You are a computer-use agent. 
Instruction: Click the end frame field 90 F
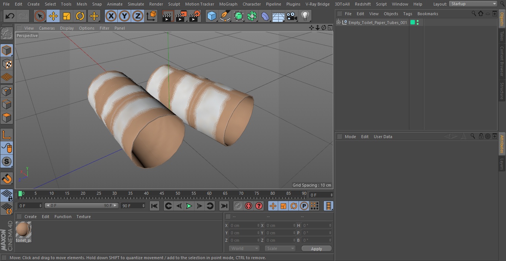coord(133,205)
